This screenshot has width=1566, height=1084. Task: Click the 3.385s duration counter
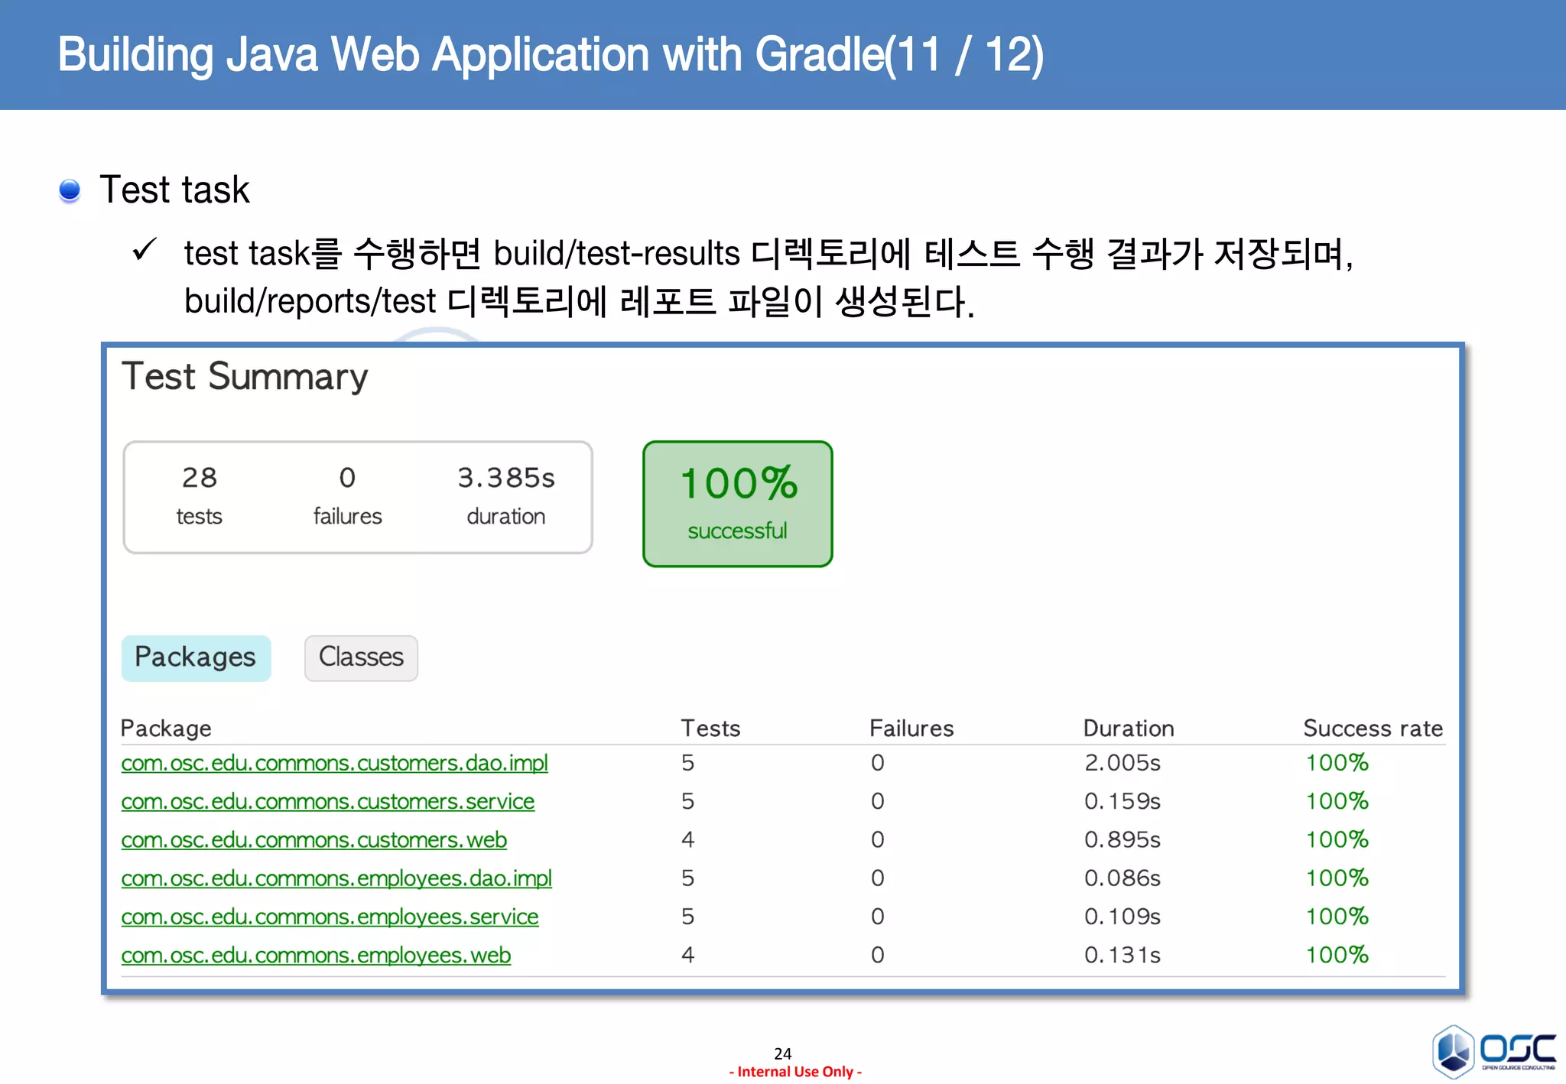pos(506,495)
